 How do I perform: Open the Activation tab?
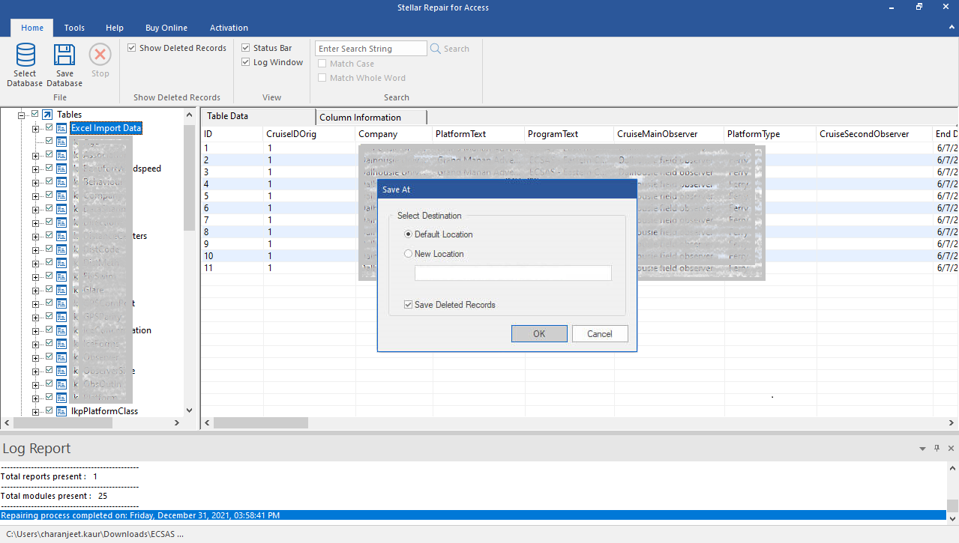(x=229, y=28)
